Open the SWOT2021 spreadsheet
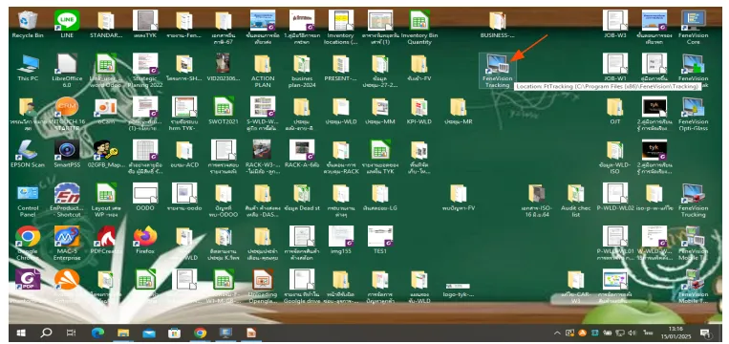 224,111
